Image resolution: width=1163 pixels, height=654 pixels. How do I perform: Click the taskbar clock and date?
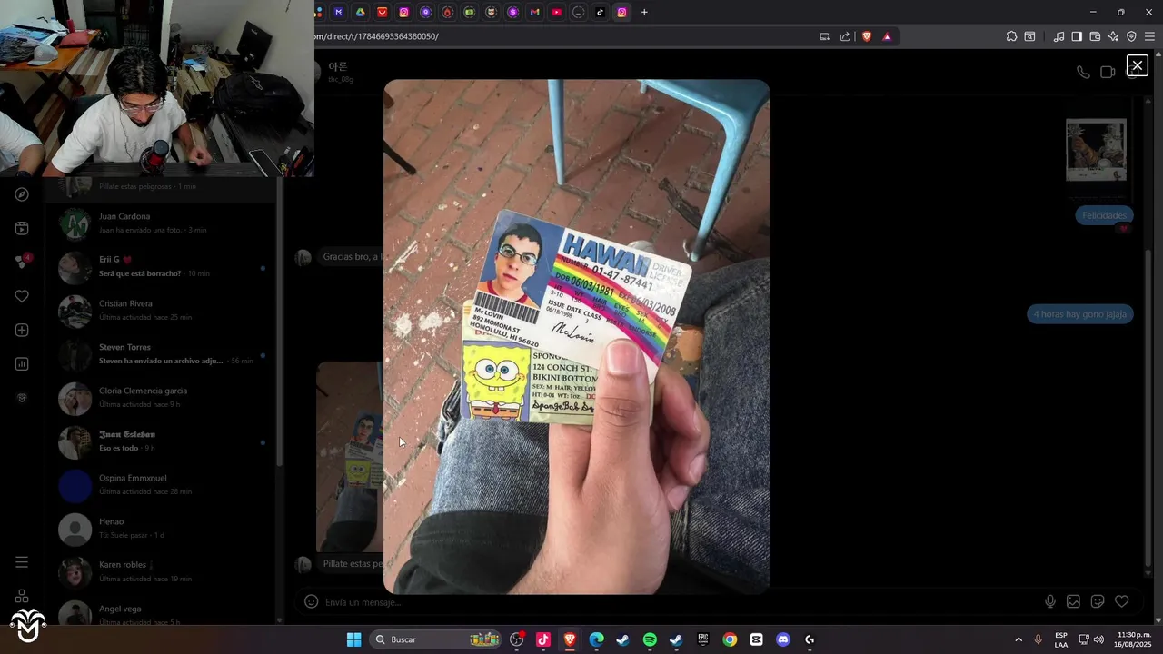coord(1134,639)
